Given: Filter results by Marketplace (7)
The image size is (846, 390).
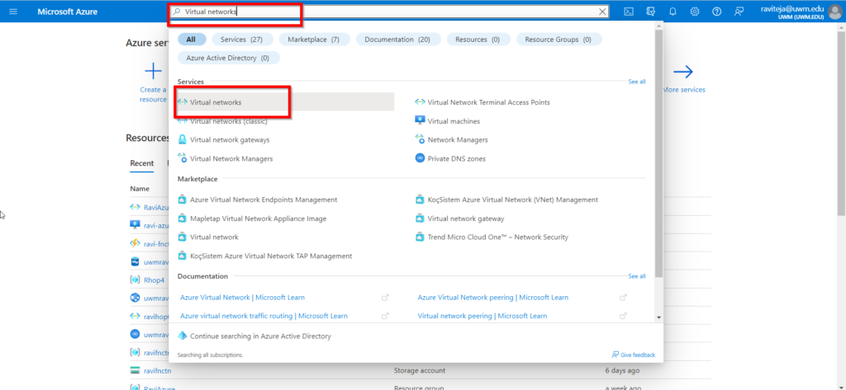Looking at the screenshot, I should (313, 40).
